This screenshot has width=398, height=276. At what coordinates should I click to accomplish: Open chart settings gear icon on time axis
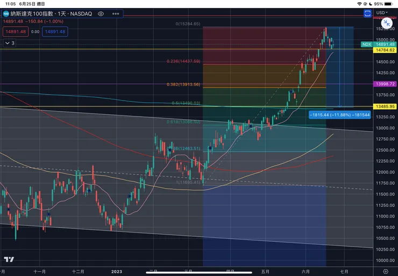386,272
